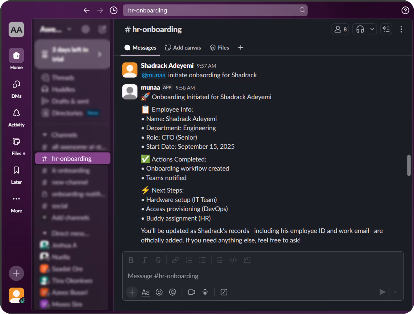Click the round plus create button
This screenshot has height=314, width=414.
pyautogui.click(x=16, y=273)
